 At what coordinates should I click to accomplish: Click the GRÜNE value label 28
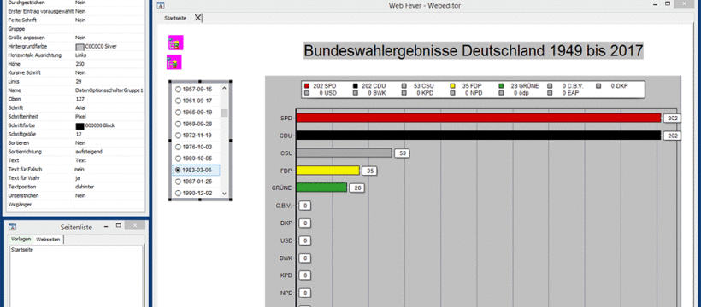pos(357,188)
